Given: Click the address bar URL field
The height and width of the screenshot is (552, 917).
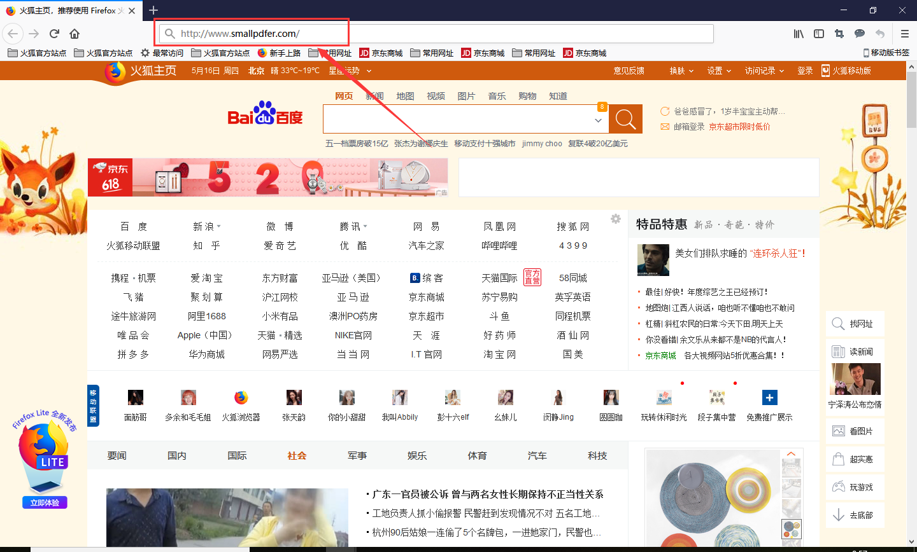Looking at the screenshot, I should [436, 34].
